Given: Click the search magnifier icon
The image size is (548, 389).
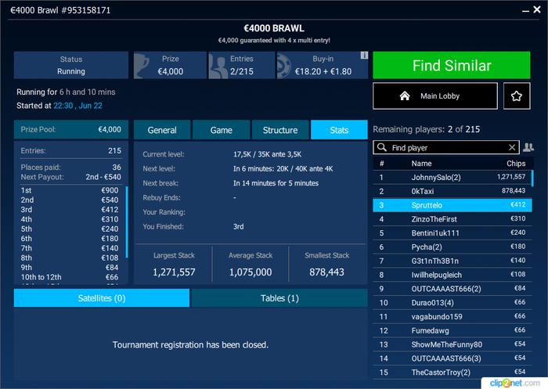Looking at the screenshot, I should coord(382,147).
